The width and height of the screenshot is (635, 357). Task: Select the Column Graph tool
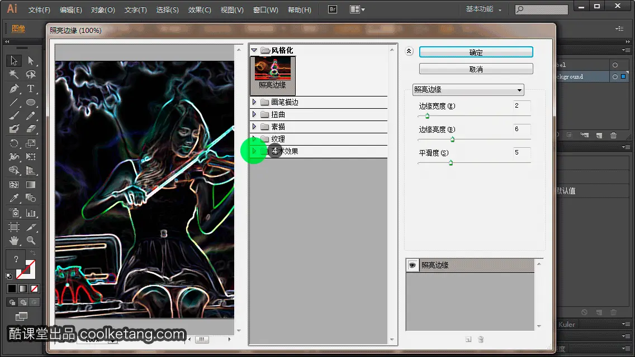pos(31,213)
